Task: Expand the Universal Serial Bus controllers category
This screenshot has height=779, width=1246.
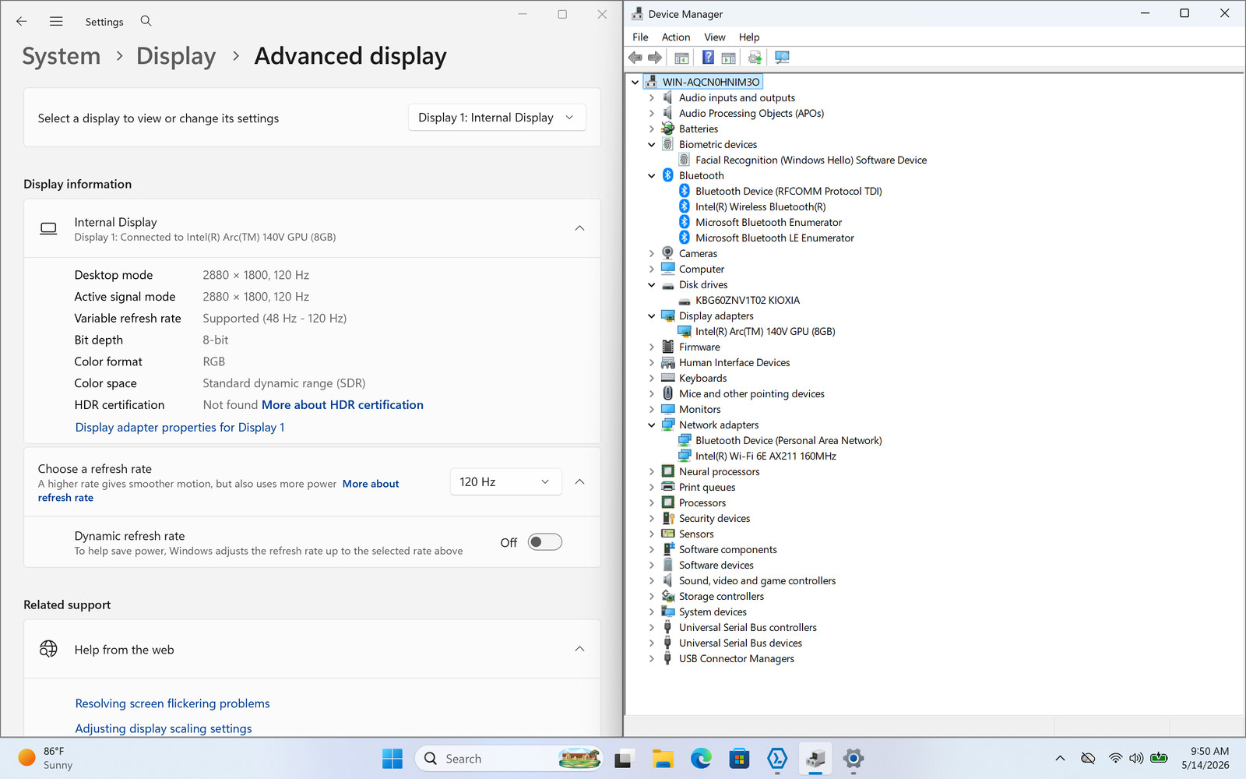Action: 652,627
